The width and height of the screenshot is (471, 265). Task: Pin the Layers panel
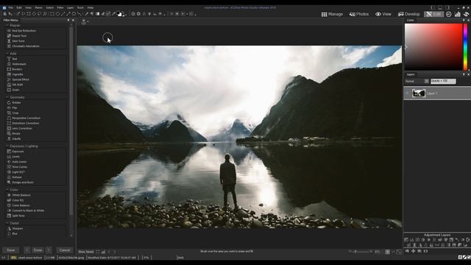pos(464,74)
